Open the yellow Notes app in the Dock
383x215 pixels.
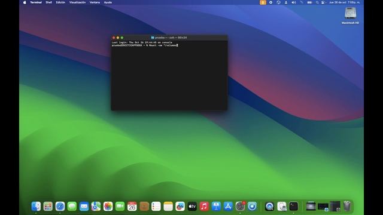tap(168, 207)
